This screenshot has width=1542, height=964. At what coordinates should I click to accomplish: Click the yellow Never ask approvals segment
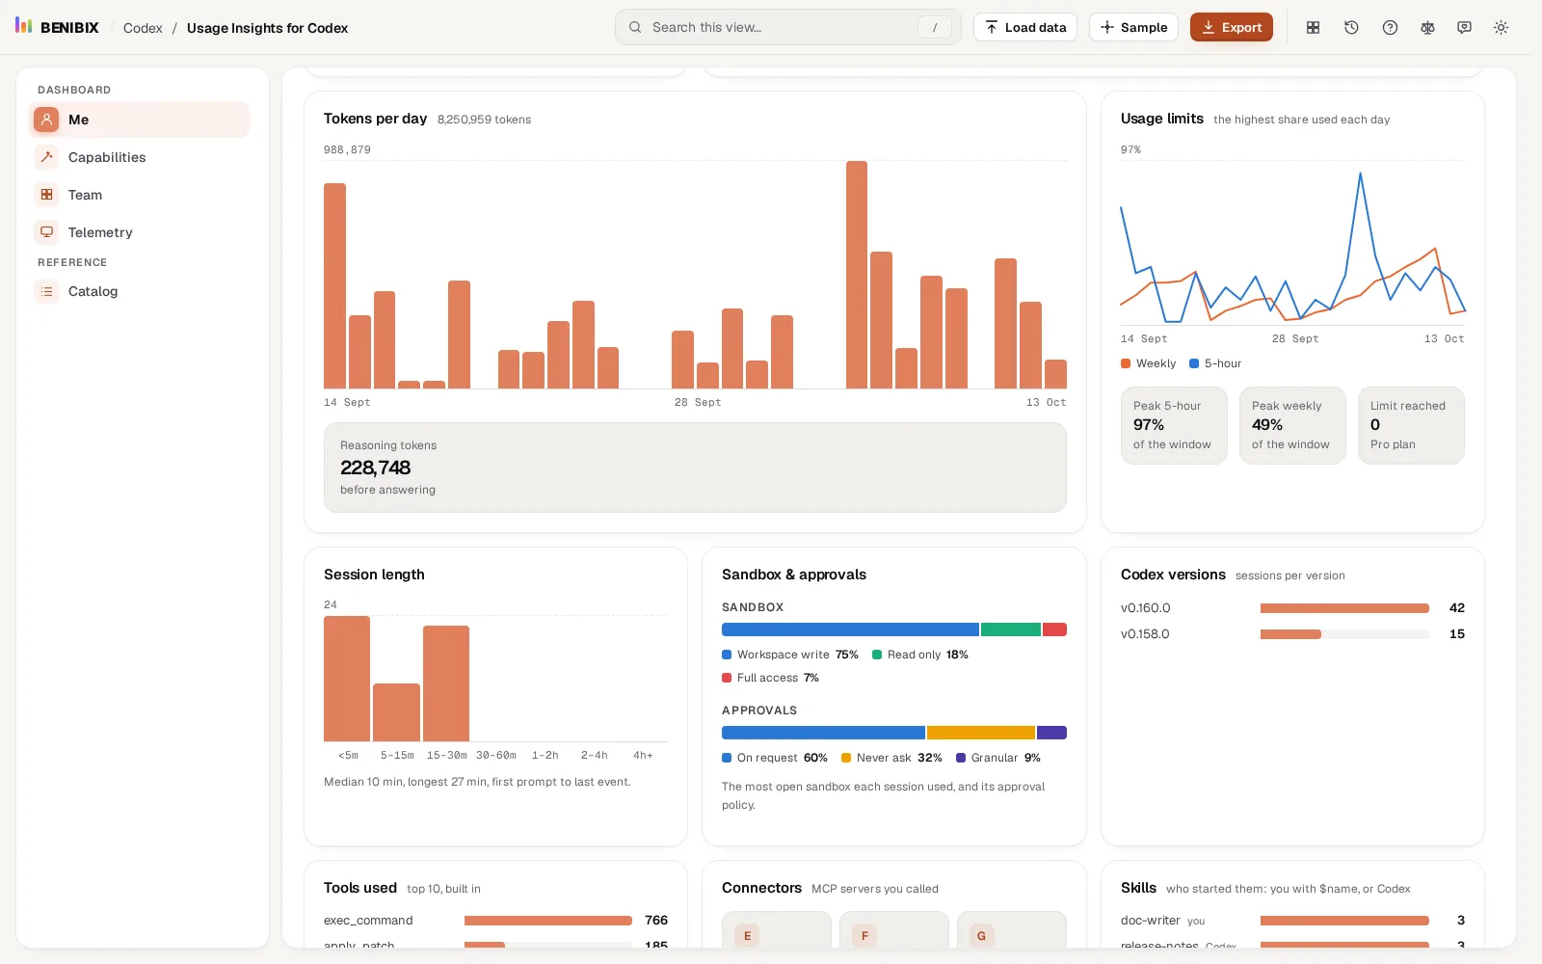(x=981, y=733)
